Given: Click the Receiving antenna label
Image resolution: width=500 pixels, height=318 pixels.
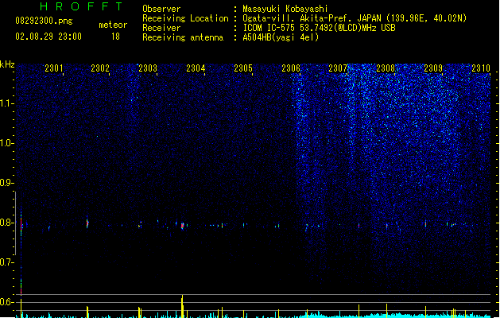Looking at the screenshot, I should [183, 37].
